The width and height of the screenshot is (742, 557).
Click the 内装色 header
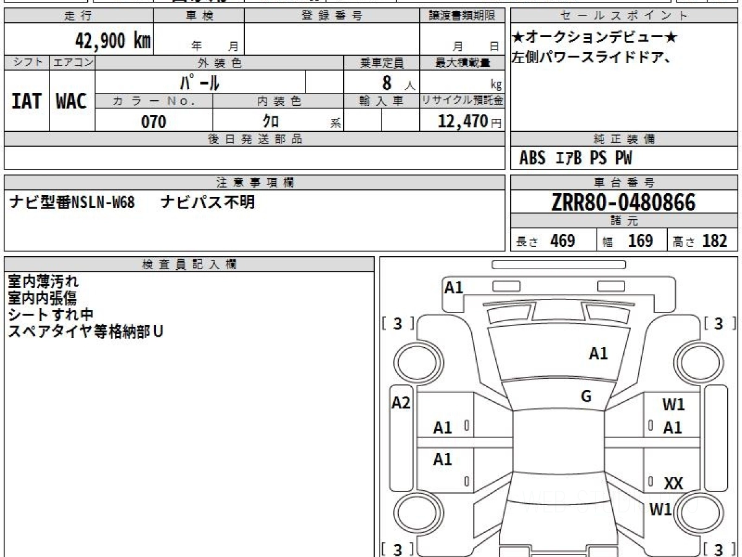tap(278, 101)
